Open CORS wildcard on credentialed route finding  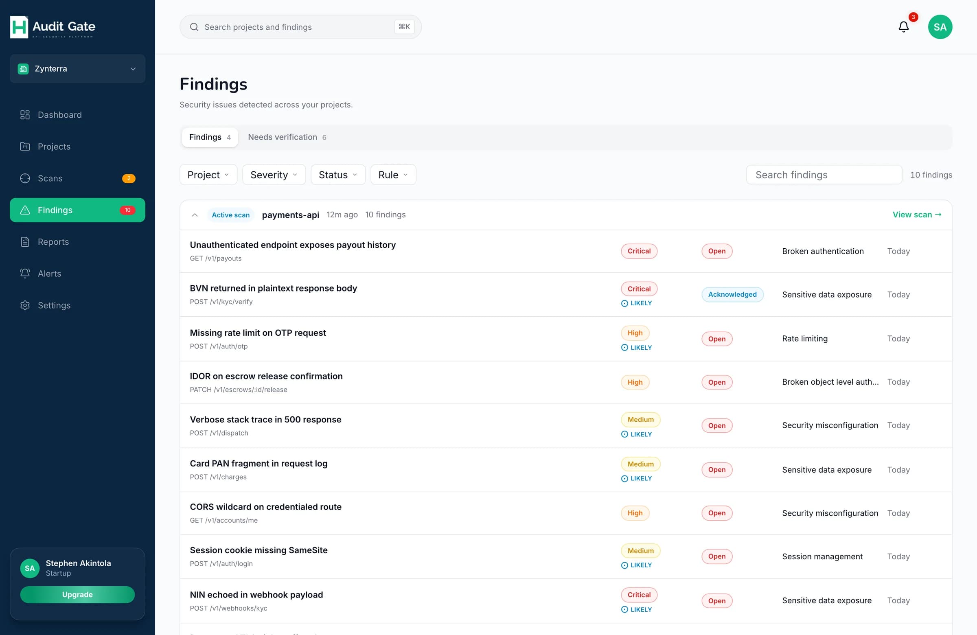[x=566, y=513]
